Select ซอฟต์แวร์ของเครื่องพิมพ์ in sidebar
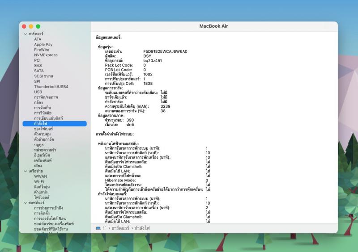Viewport: 358px width, 252px height. [x=54, y=224]
